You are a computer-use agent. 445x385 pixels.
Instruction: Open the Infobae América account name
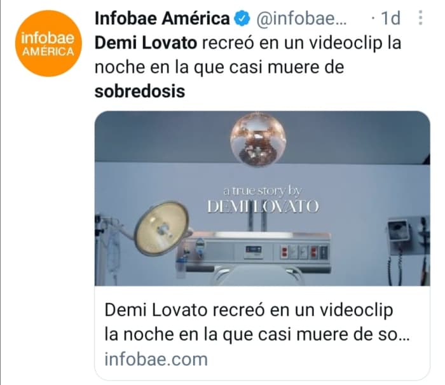click(x=162, y=18)
